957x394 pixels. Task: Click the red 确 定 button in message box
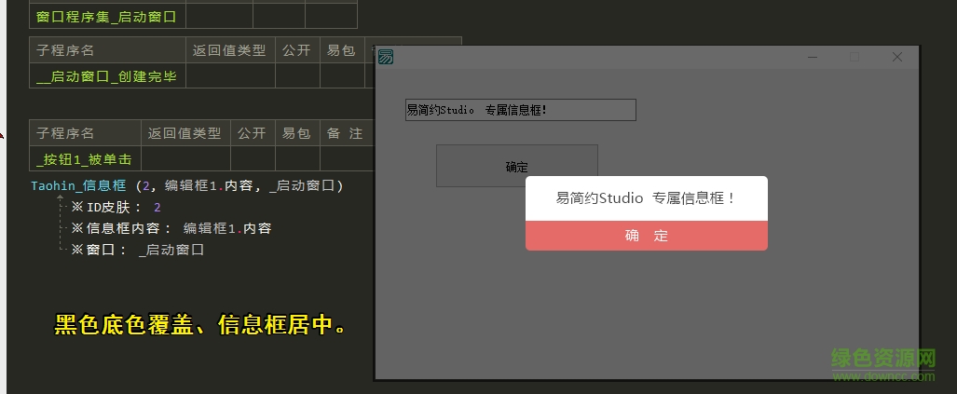pos(647,236)
